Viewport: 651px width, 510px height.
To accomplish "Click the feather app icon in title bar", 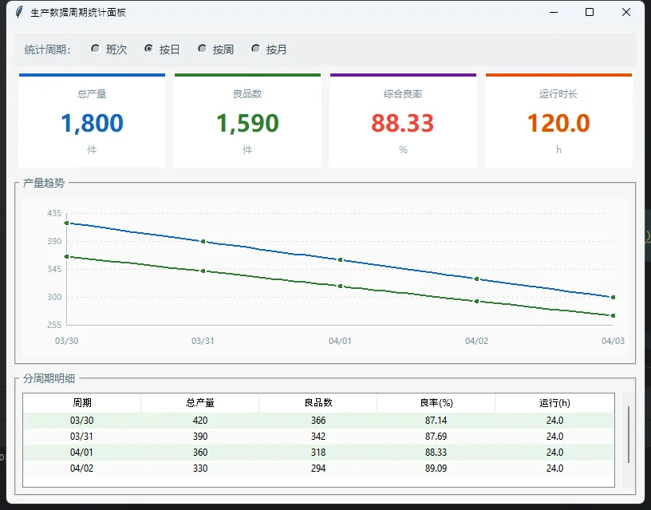I will point(19,12).
